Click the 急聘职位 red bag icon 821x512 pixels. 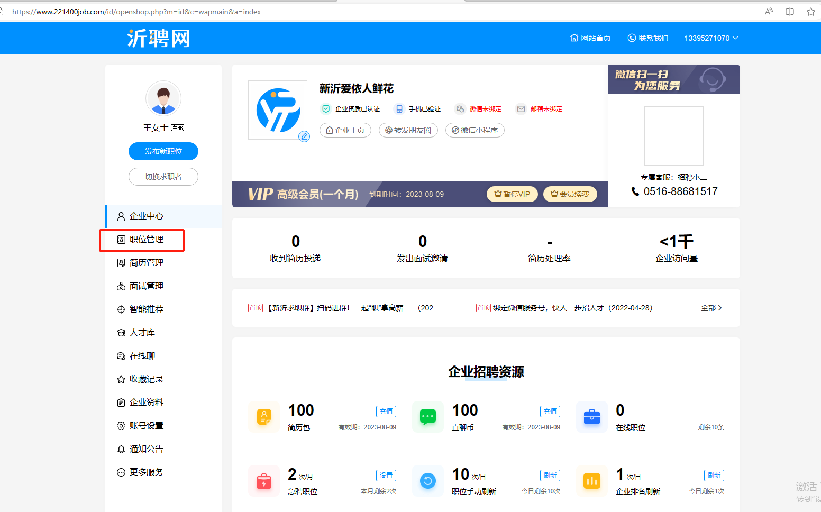264,481
